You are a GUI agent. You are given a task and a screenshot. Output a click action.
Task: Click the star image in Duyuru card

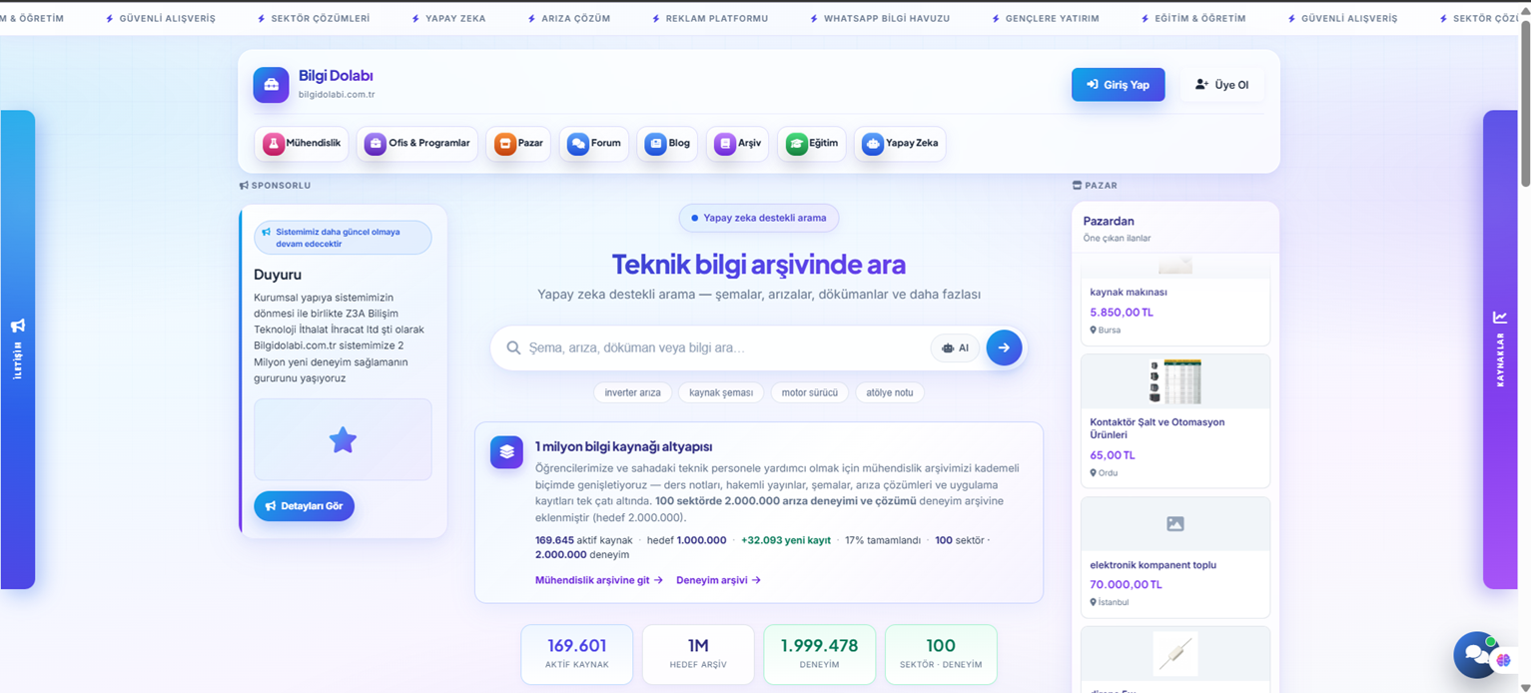tap(343, 440)
